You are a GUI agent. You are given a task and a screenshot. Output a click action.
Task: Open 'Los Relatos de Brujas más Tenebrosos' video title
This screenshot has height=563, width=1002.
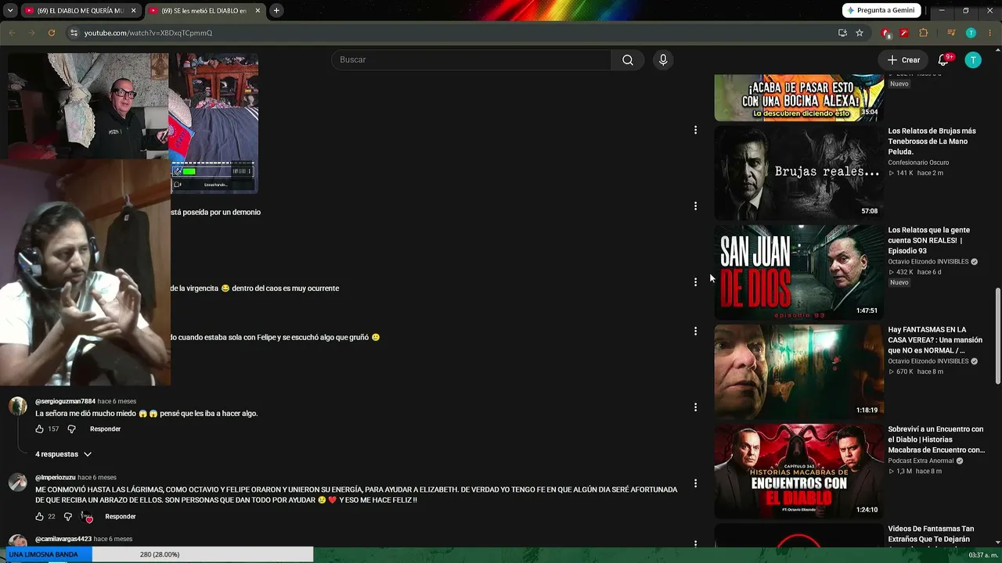point(932,142)
